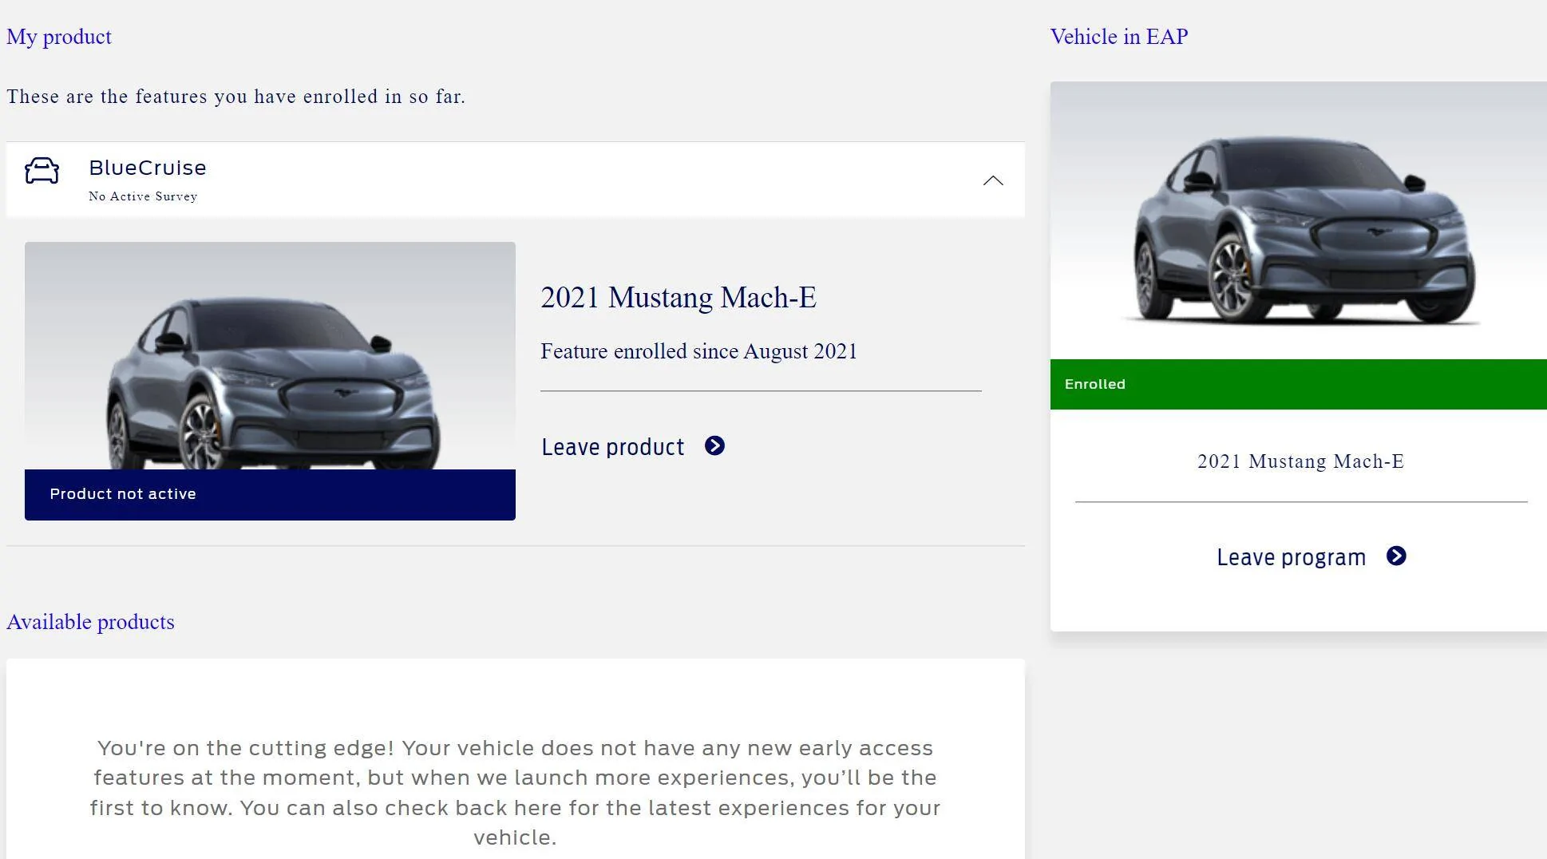This screenshot has width=1547, height=859.
Task: Click the 'Product not active' banner
Action: point(270,495)
